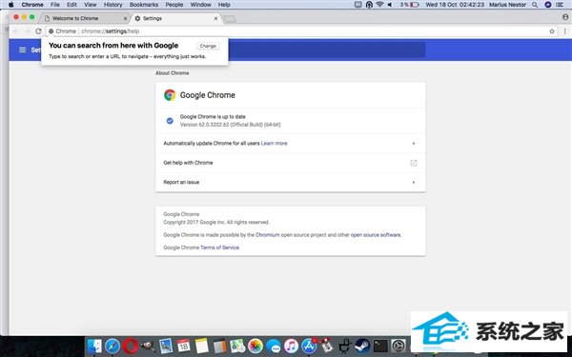Open Terminal from the dock
Viewport: 572px width, 357px height.
pyautogui.click(x=380, y=347)
